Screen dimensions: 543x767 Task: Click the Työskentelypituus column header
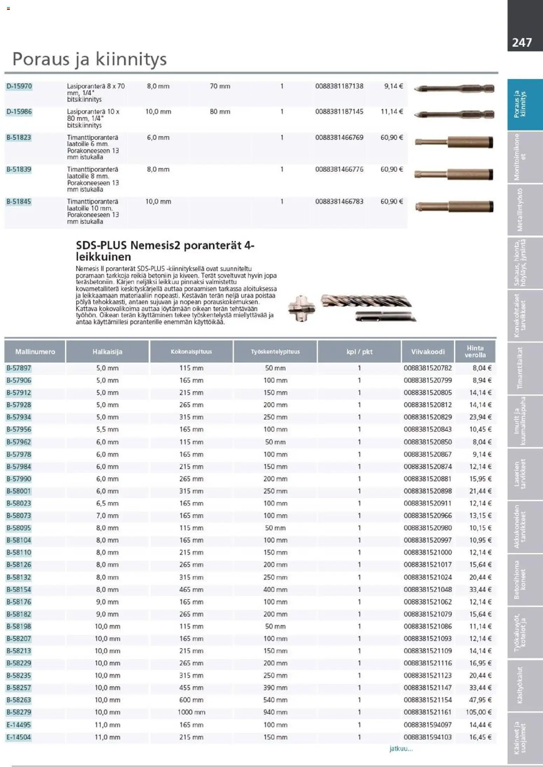275,351
